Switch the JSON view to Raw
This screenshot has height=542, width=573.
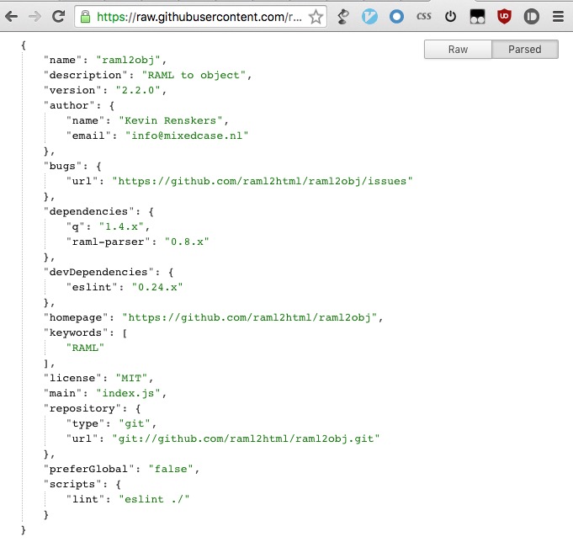click(458, 50)
